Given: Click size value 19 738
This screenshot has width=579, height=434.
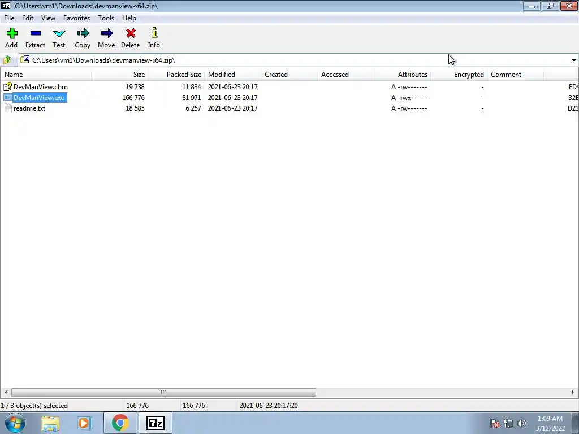Looking at the screenshot, I should tap(135, 86).
